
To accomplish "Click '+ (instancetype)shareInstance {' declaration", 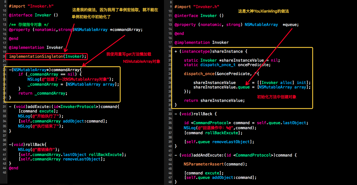I will coord(211,51).
